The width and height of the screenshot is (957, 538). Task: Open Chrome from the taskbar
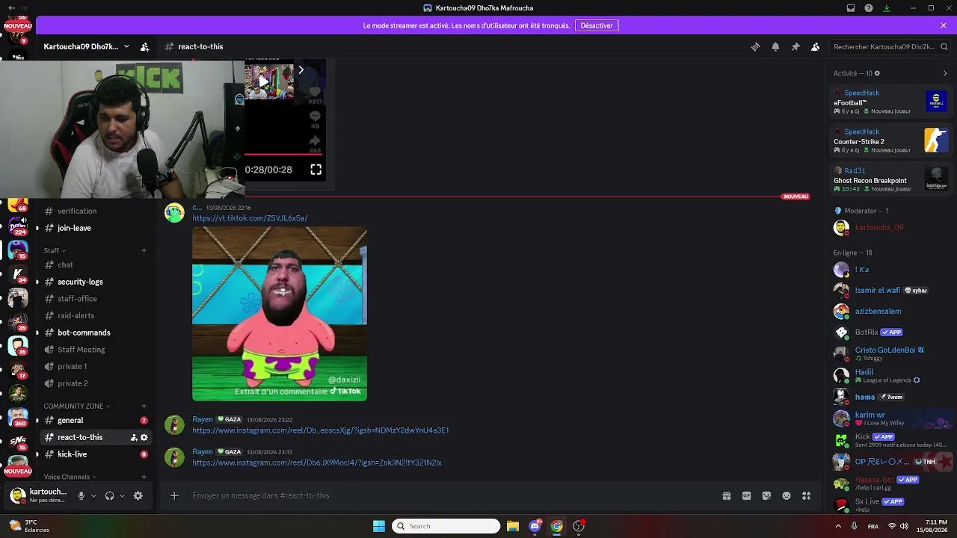[557, 526]
